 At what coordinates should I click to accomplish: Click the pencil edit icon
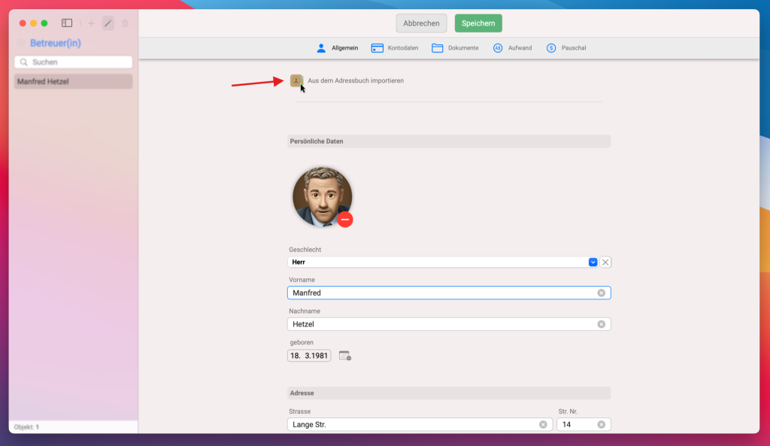108,23
